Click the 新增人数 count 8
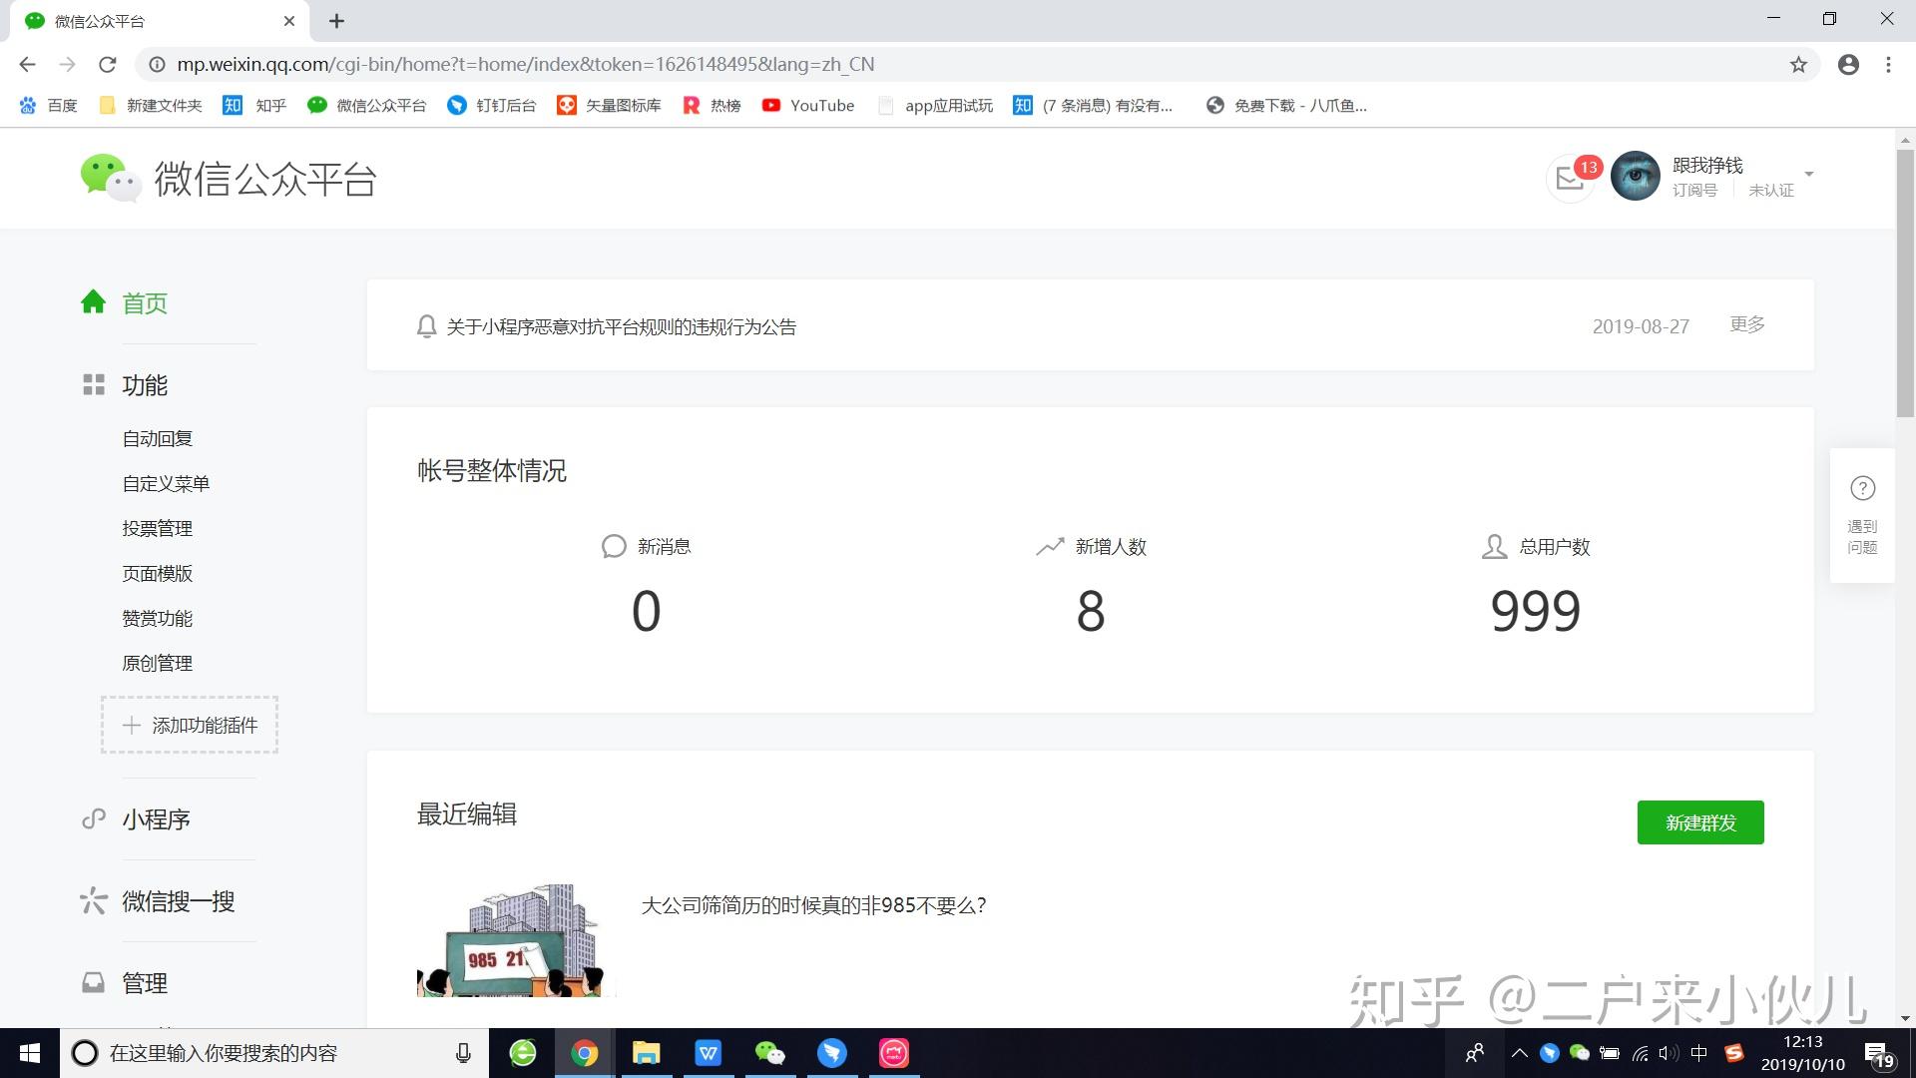Screen dimensions: 1916x1078 (x=1091, y=611)
